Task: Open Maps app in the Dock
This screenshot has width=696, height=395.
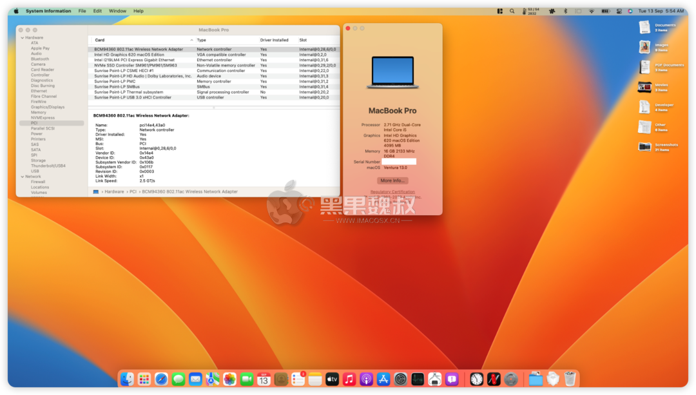Action: point(213,379)
